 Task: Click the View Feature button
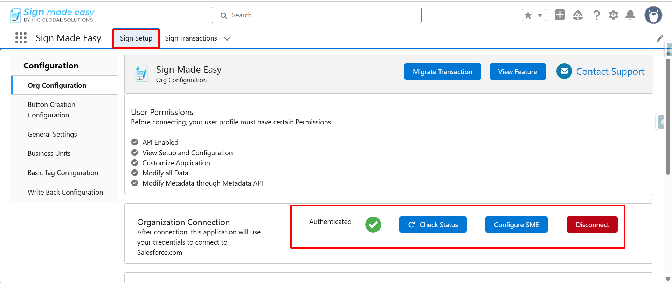pos(517,71)
